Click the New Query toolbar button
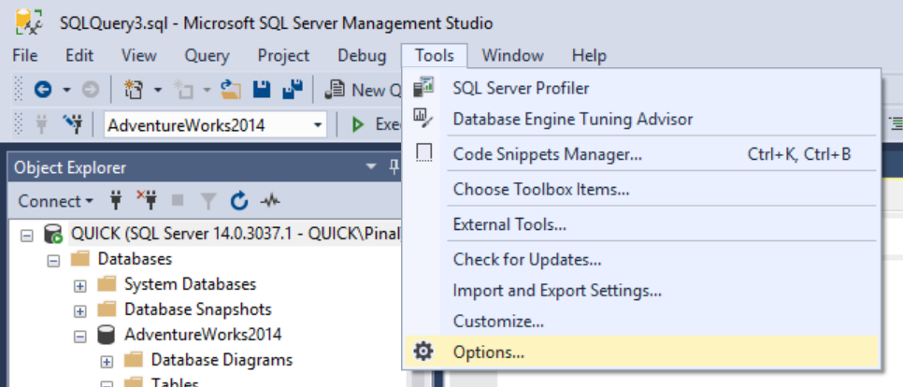The image size is (903, 387). pos(363,90)
